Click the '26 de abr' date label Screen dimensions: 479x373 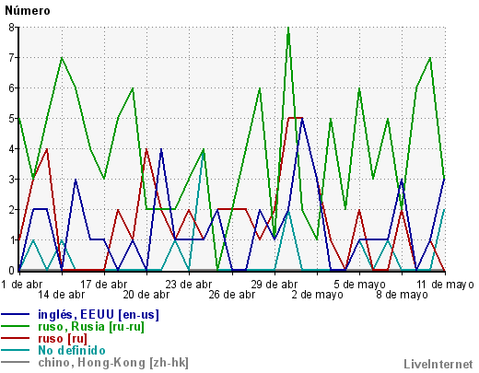pyautogui.click(x=232, y=295)
